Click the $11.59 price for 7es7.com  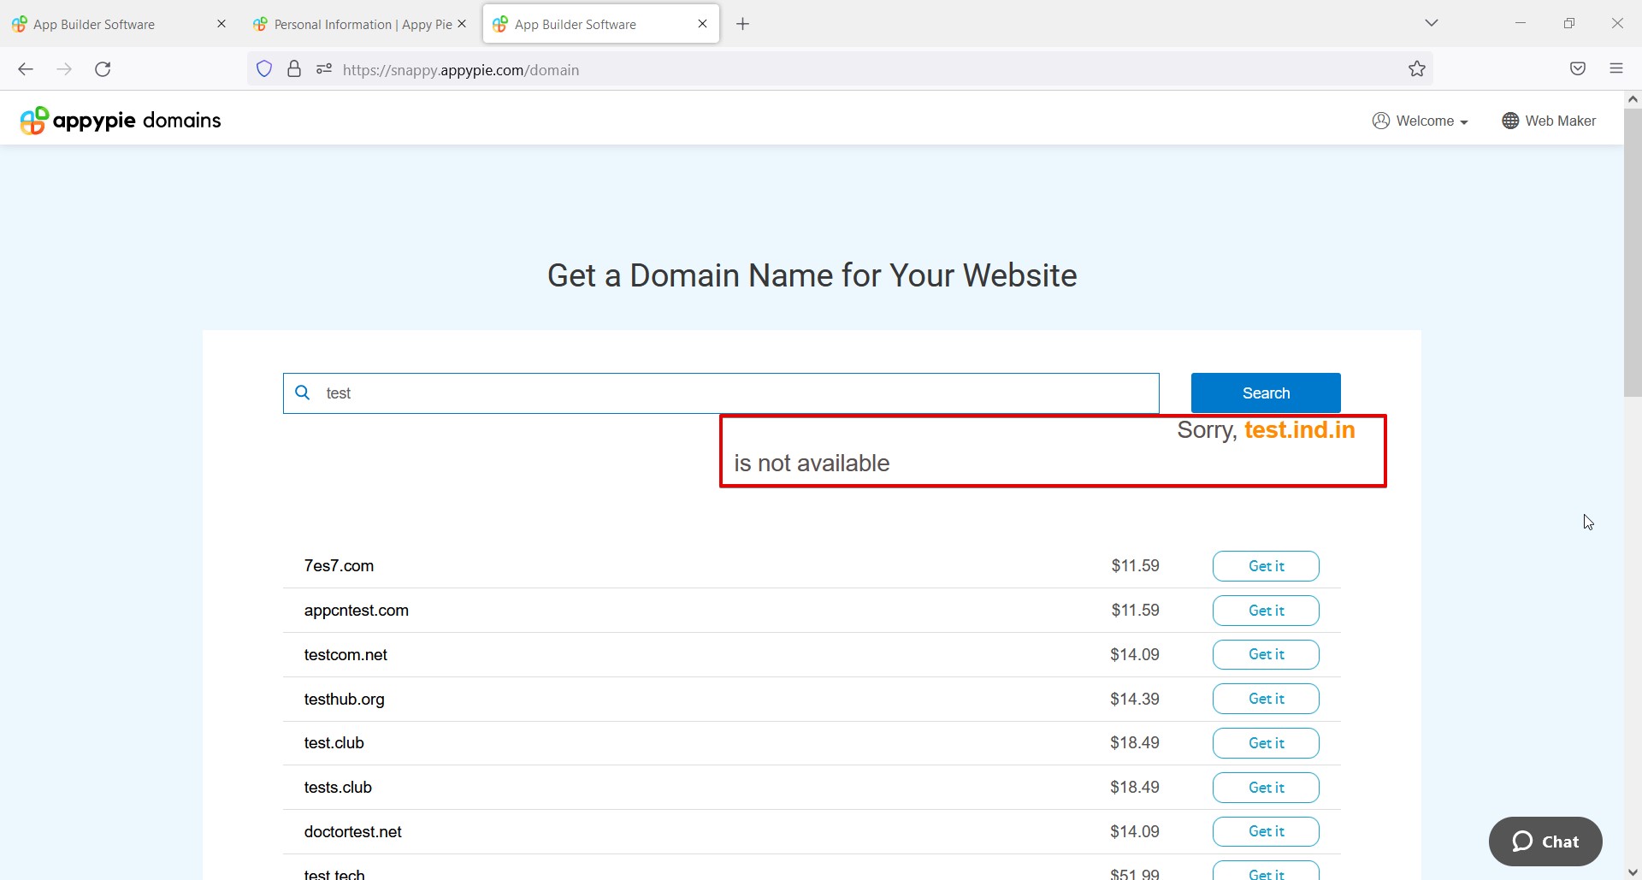tap(1135, 565)
